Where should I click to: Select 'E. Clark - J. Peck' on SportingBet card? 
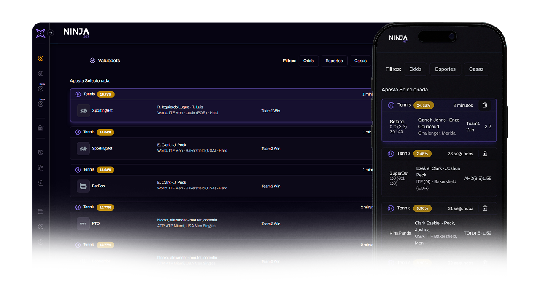(172, 145)
